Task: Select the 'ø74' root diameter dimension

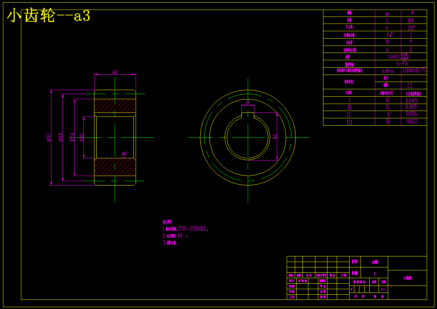Action: pyautogui.click(x=72, y=138)
